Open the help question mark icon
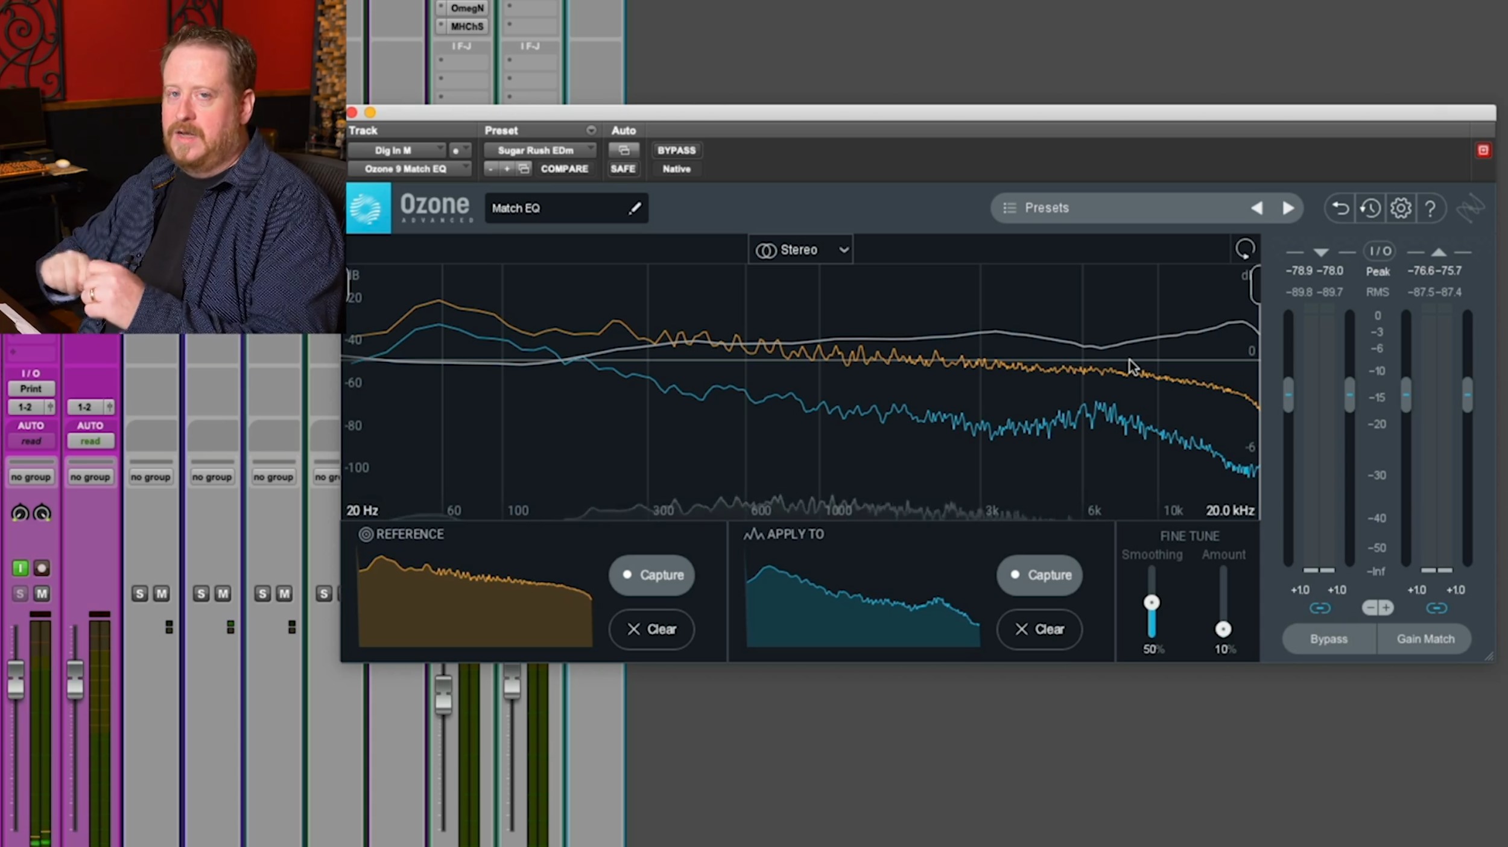 pyautogui.click(x=1430, y=209)
